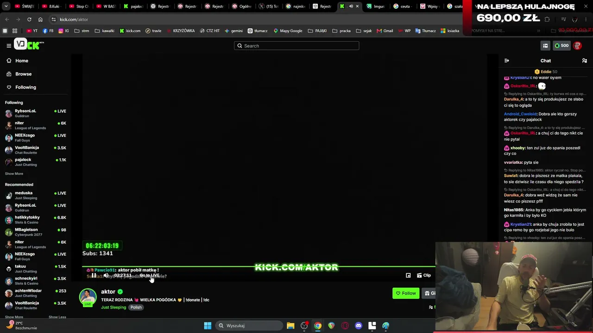Open aktor's channel avatar
The height and width of the screenshot is (333, 593).
click(x=88, y=297)
